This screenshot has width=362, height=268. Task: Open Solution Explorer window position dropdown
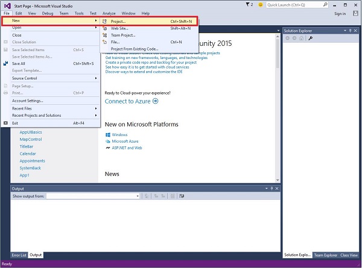(x=345, y=31)
